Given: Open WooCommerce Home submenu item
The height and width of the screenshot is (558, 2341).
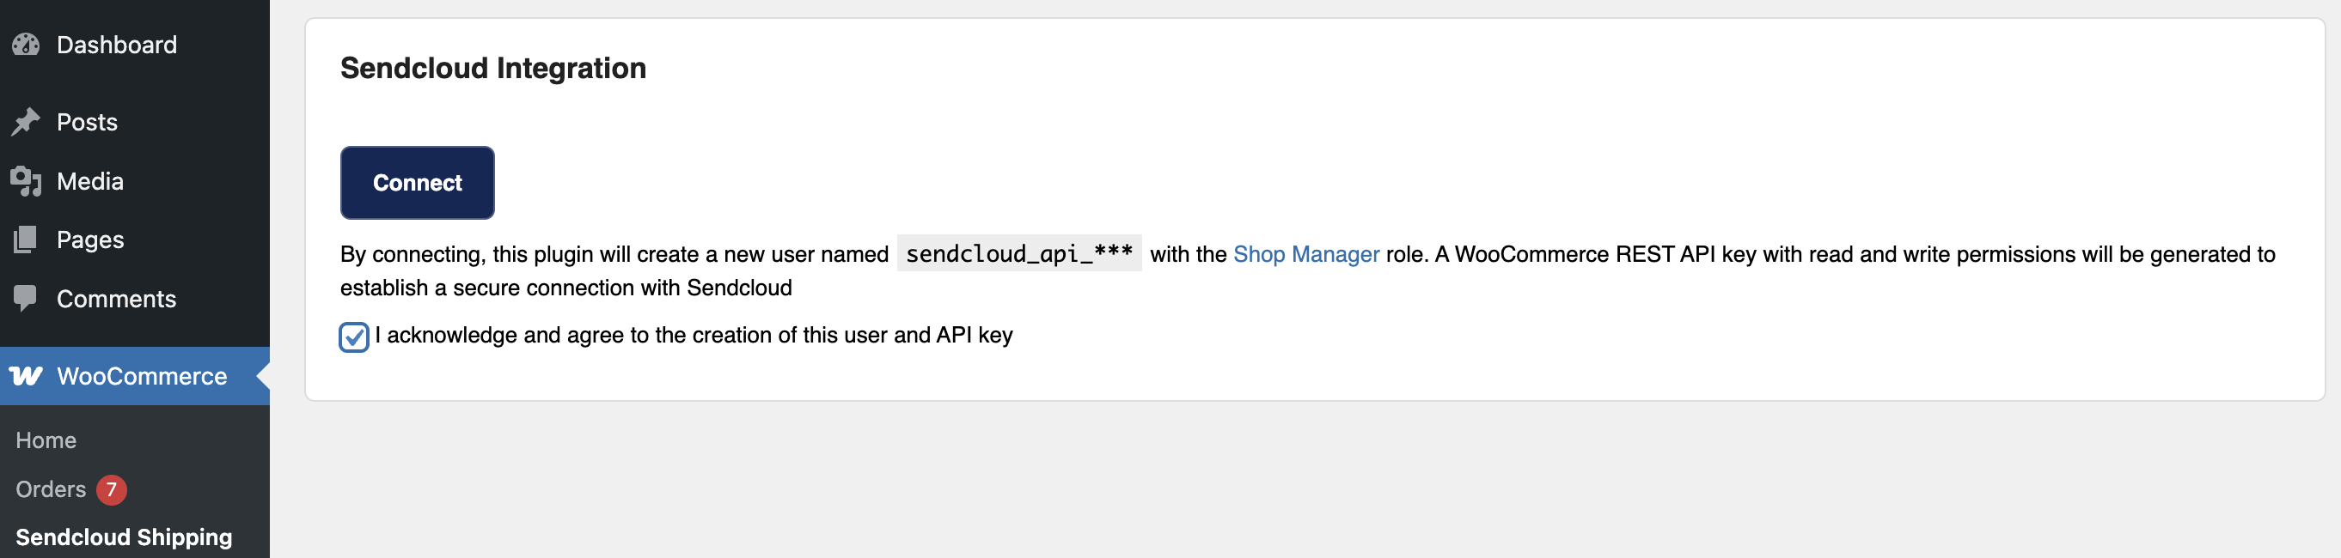Looking at the screenshot, I should click(x=46, y=440).
